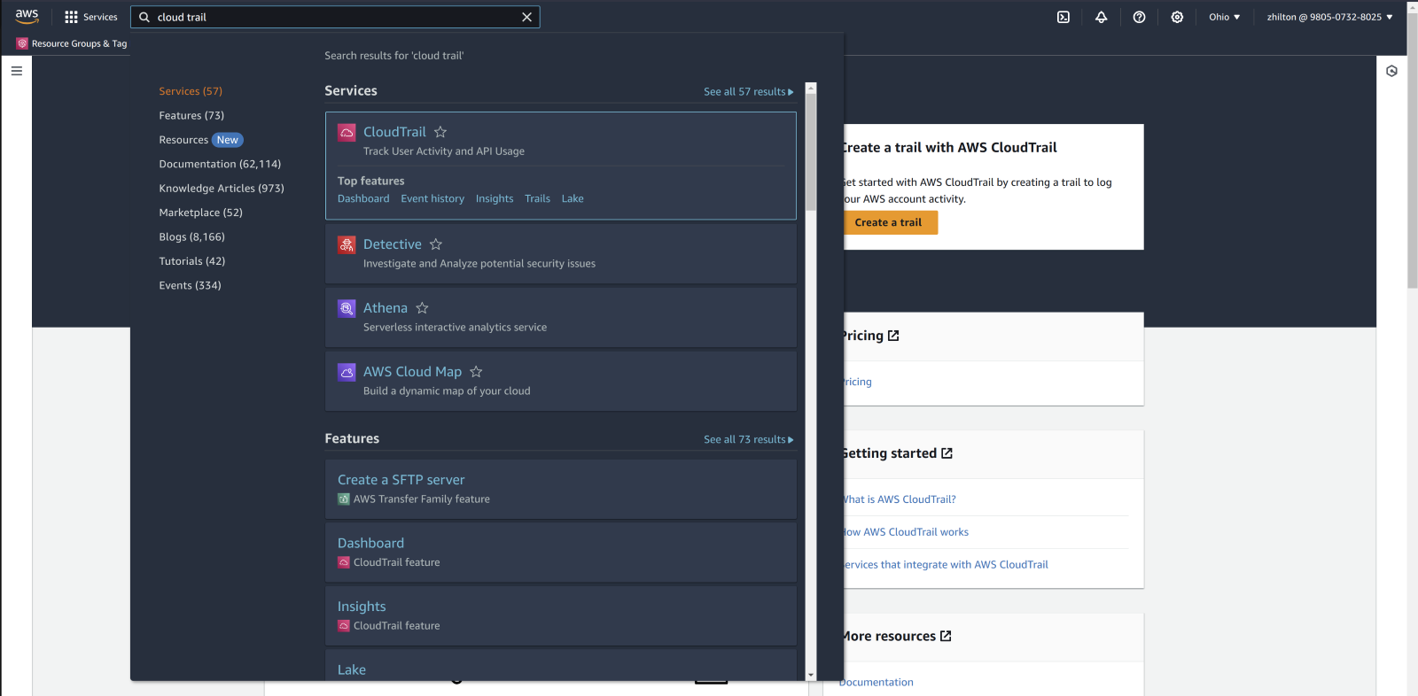Image resolution: width=1418 pixels, height=696 pixels.
Task: Select Events (334) filter
Action: (190, 285)
